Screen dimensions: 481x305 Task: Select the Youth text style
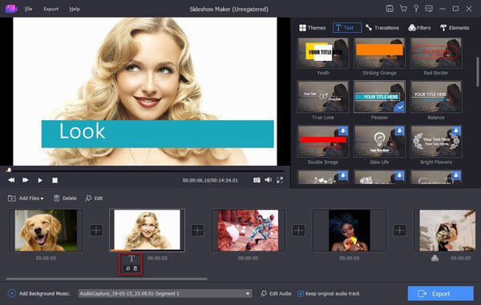(323, 53)
